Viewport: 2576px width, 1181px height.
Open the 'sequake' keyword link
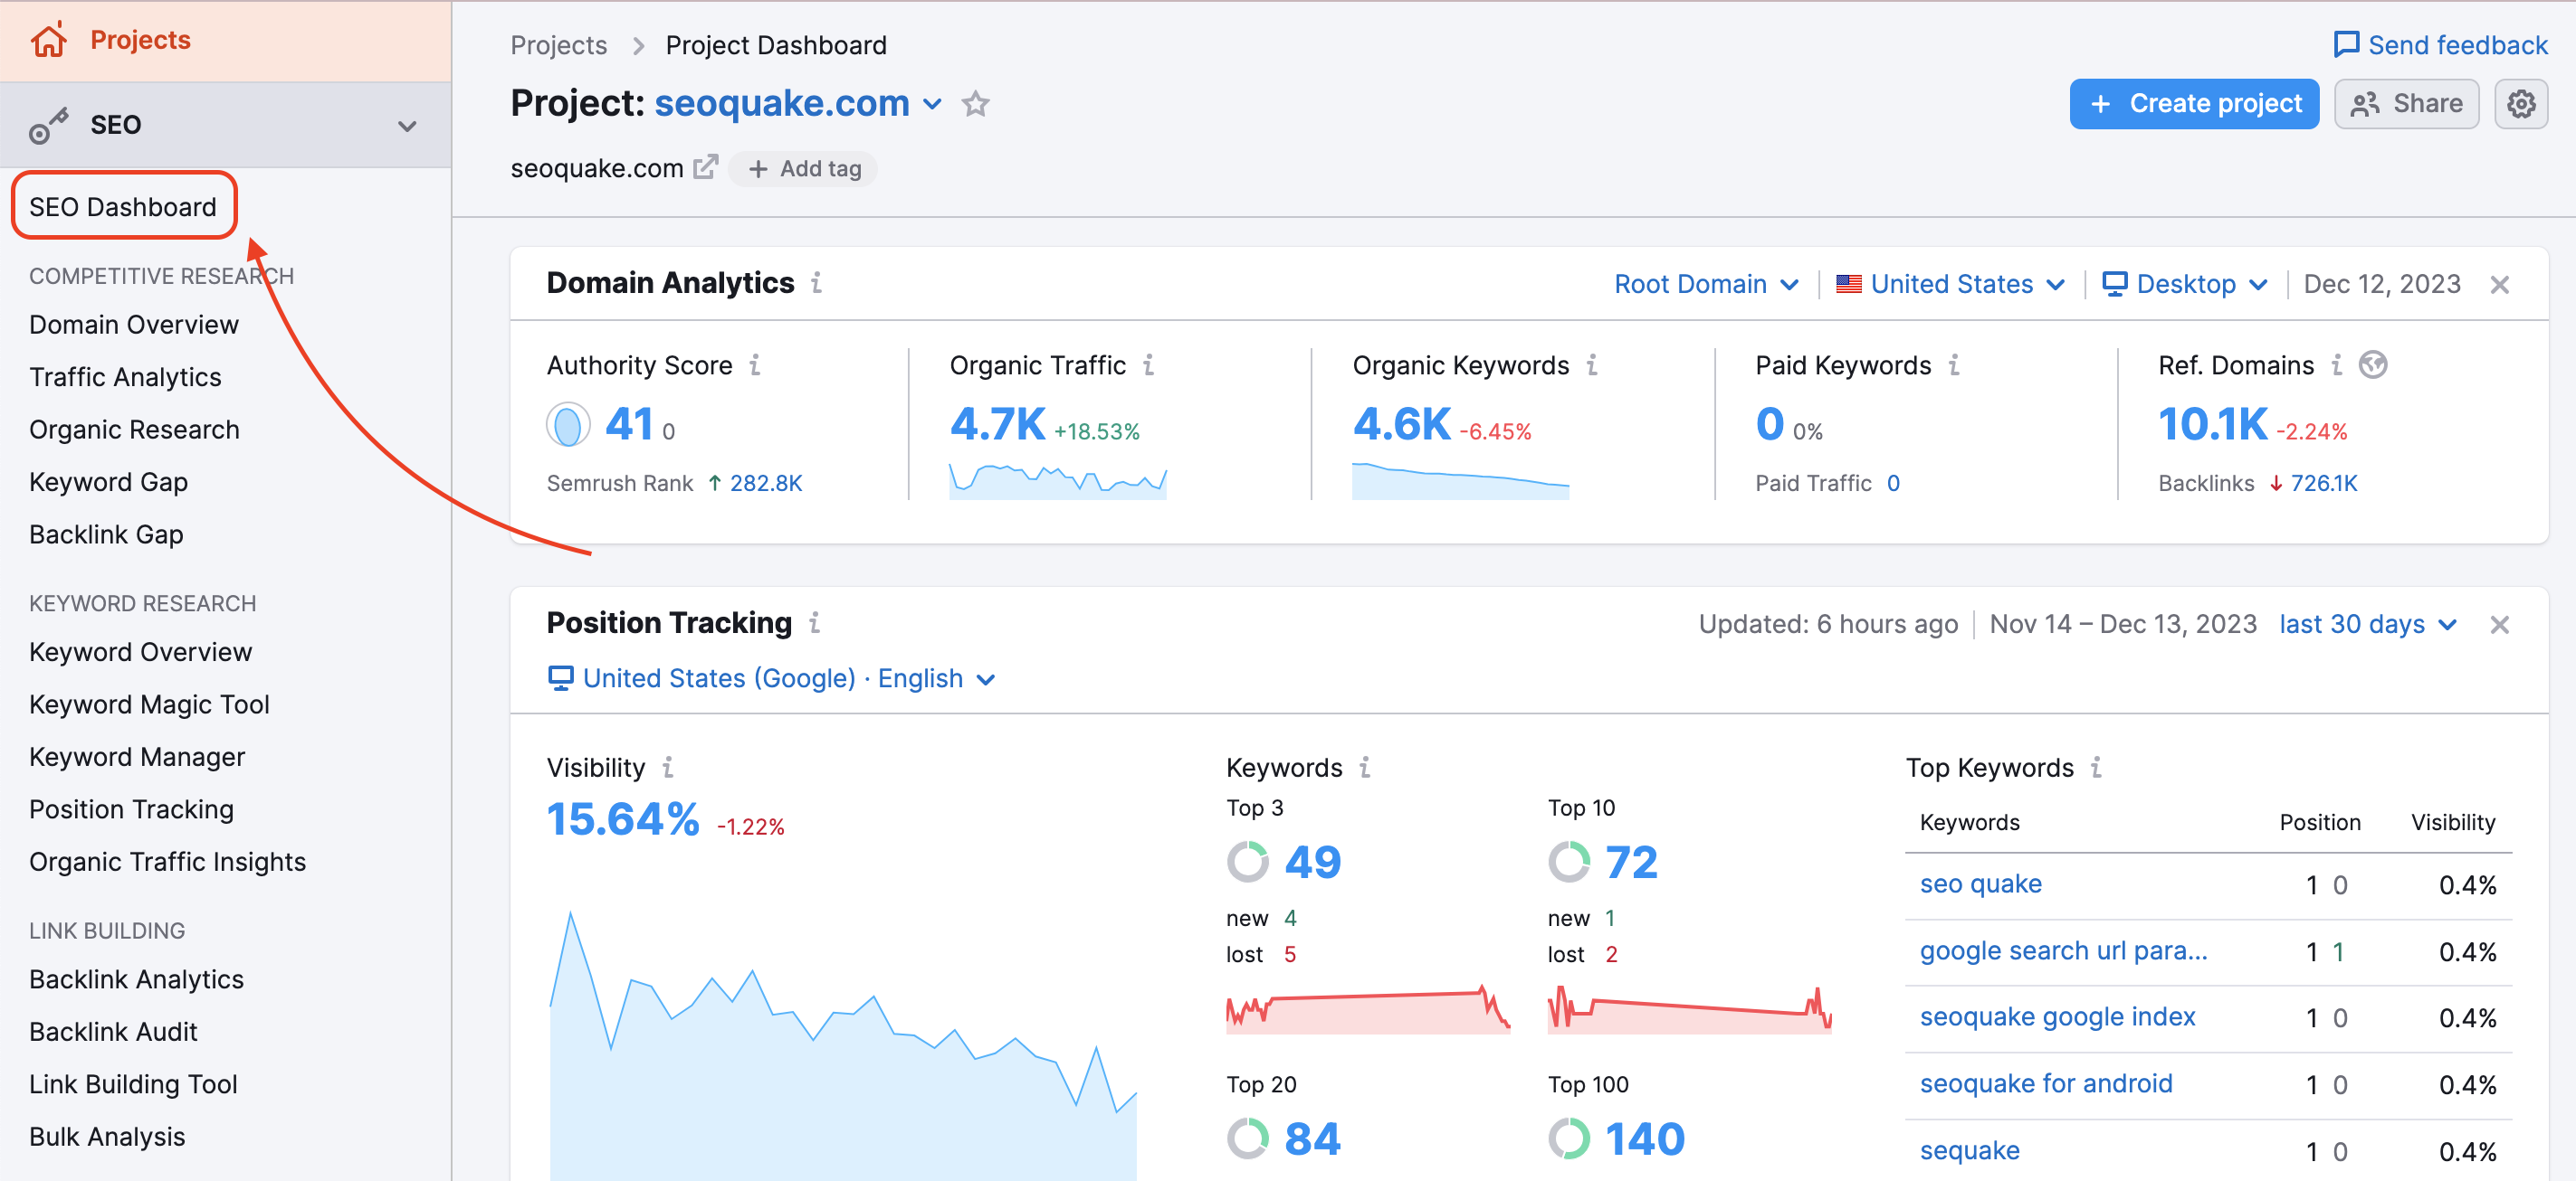1969,1151
